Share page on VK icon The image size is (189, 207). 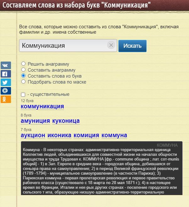(5, 66)
